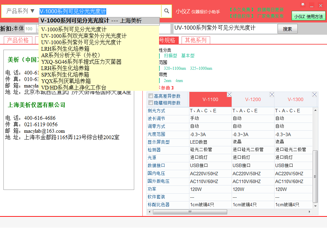Filter range 320~1100nm
The height and width of the screenshot is (228, 327).
tap(175, 68)
